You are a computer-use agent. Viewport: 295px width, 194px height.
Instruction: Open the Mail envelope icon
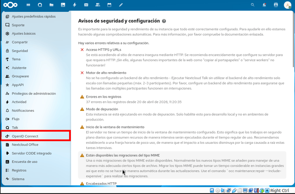86,5
